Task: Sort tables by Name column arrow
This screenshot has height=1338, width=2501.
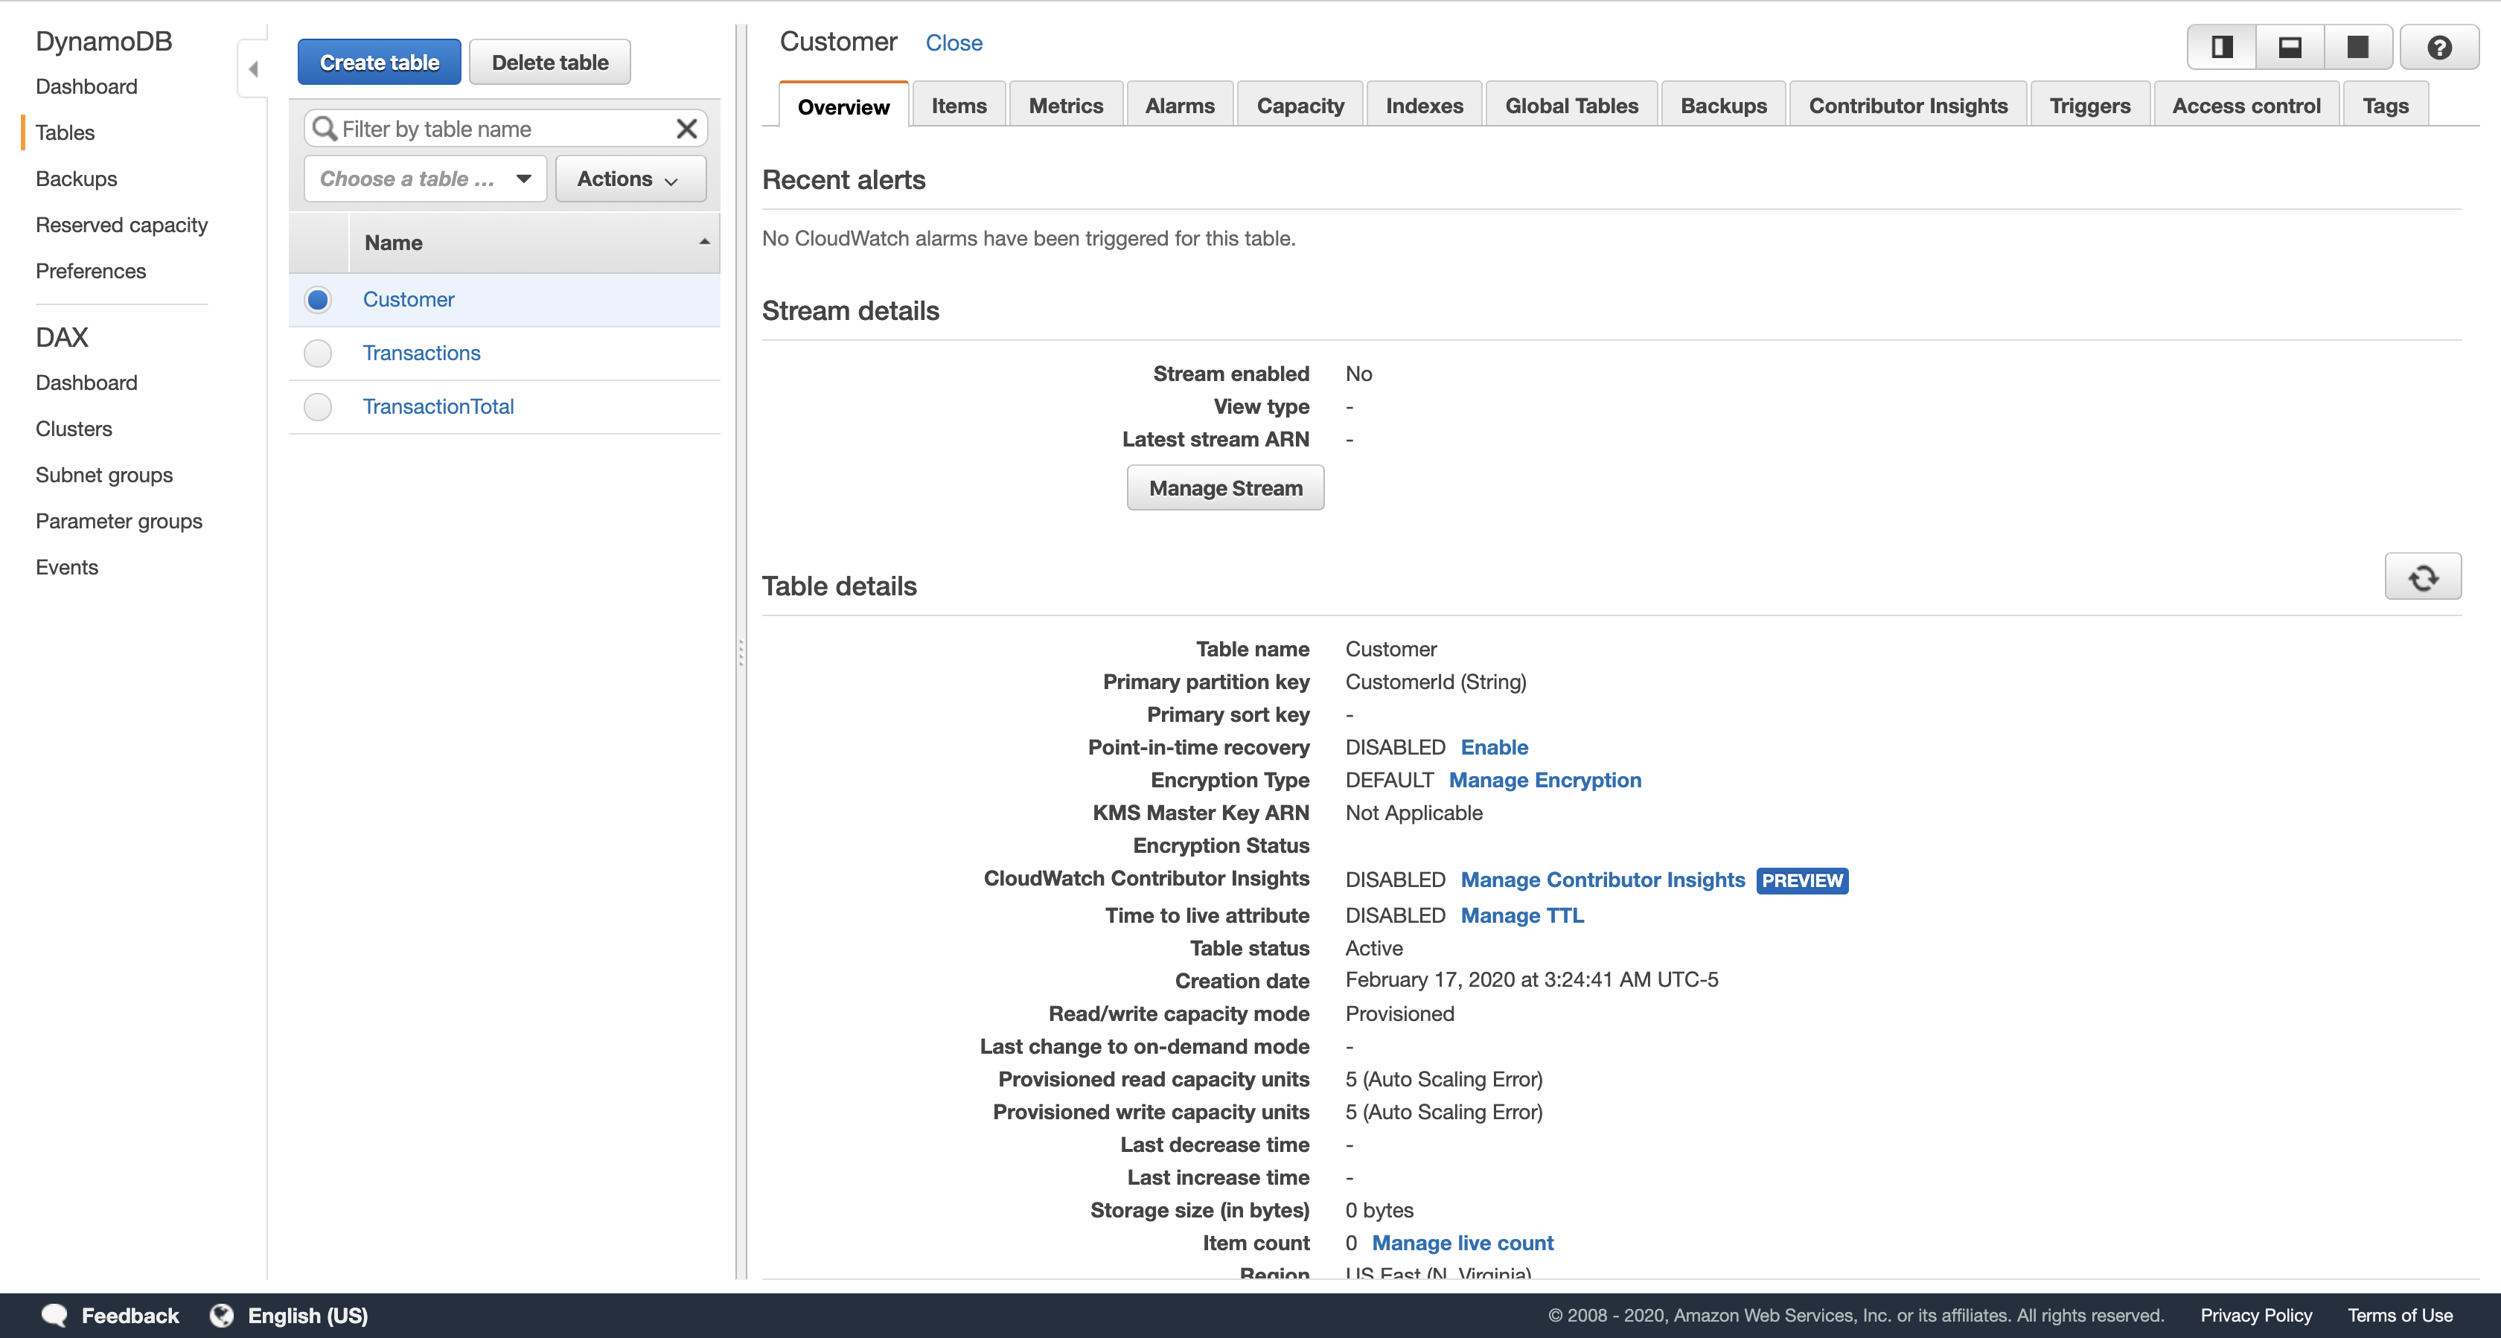Action: [704, 243]
